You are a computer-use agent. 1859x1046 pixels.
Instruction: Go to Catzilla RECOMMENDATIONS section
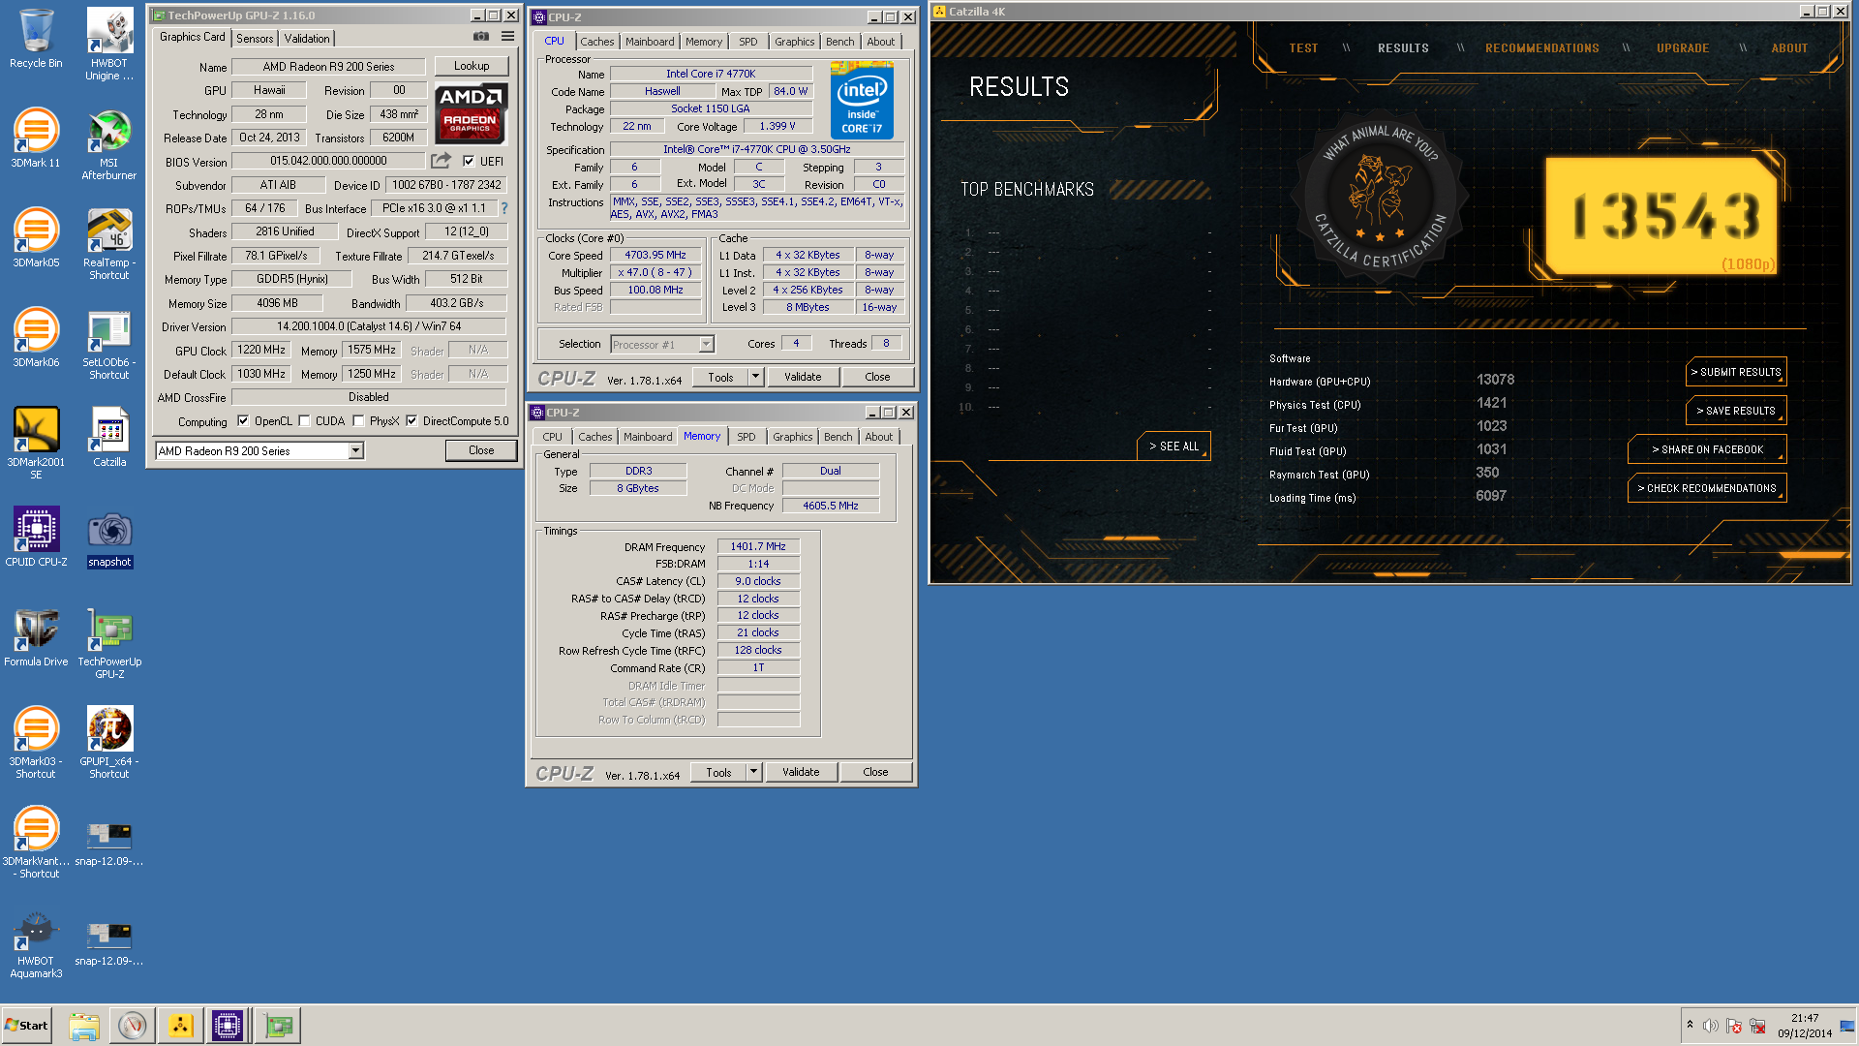point(1542,47)
